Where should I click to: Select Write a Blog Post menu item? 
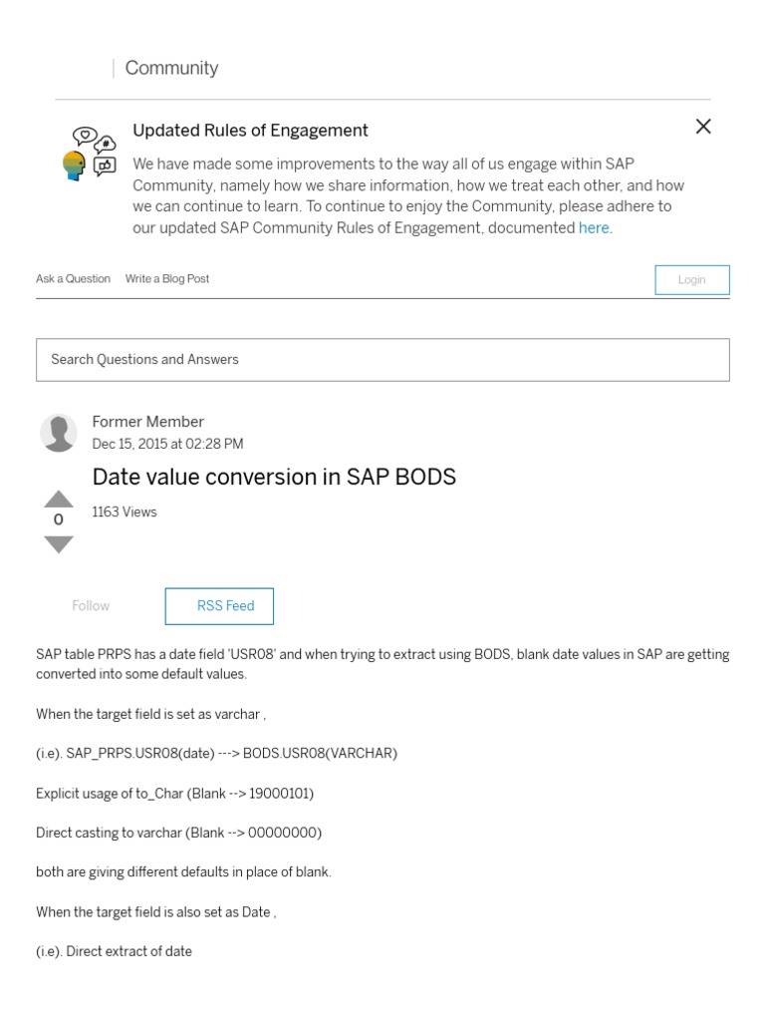pyautogui.click(x=167, y=279)
